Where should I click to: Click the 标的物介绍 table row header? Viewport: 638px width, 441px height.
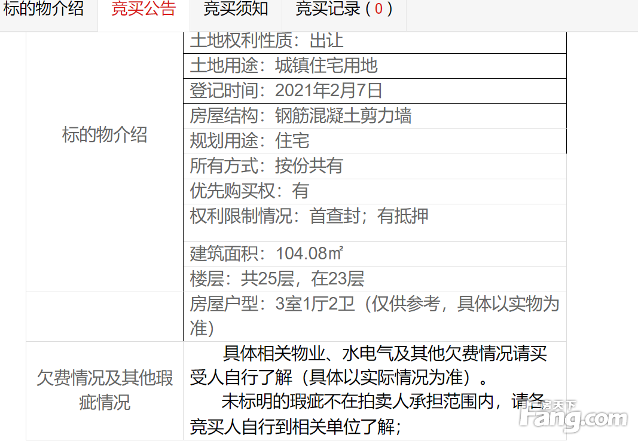(105, 135)
